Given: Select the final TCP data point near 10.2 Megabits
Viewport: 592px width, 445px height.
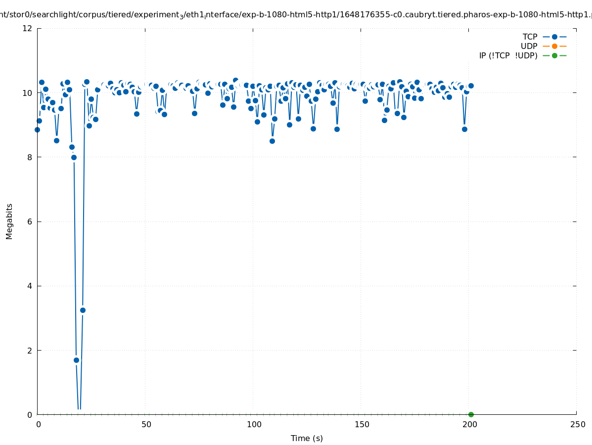Looking at the screenshot, I should pos(471,86).
